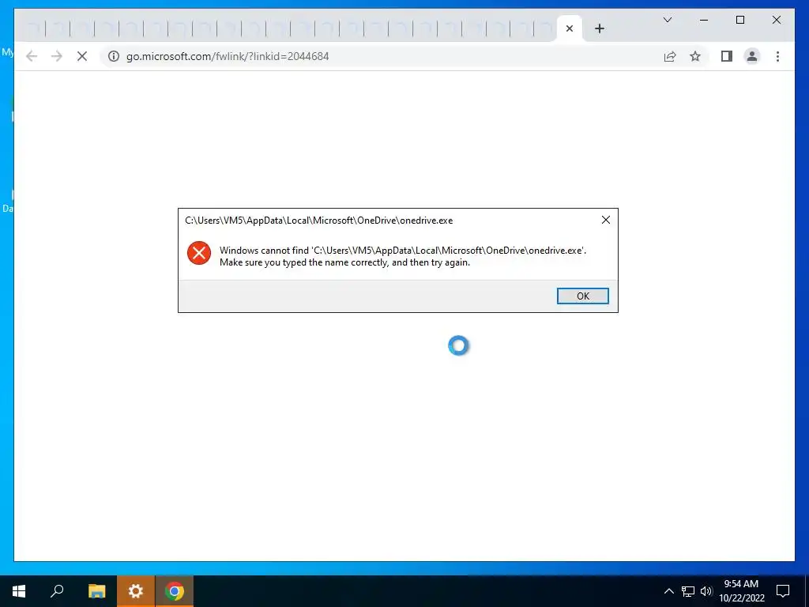809x607 pixels.
Task: Close the Chrome window
Action: (776, 20)
